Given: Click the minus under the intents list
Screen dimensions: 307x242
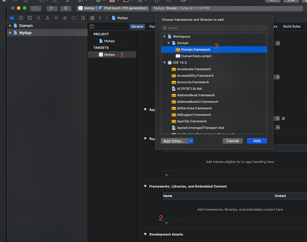Looking at the screenshot, I should (174, 175).
